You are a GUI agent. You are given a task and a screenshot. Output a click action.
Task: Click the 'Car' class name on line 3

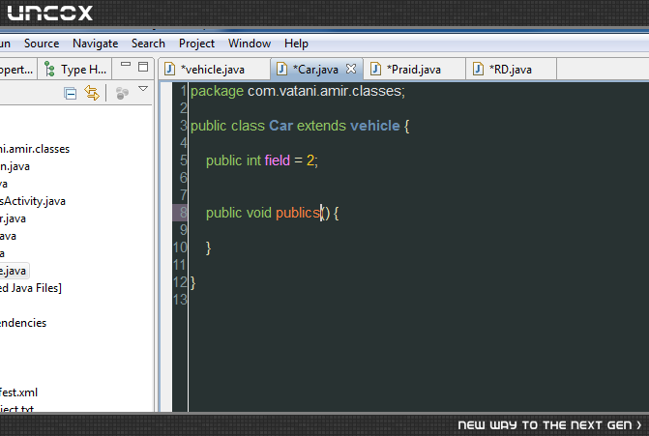coord(281,126)
